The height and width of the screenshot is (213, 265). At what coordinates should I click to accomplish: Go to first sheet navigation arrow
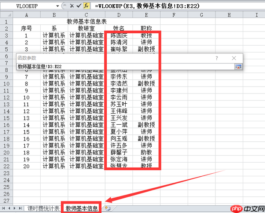tap(3, 208)
